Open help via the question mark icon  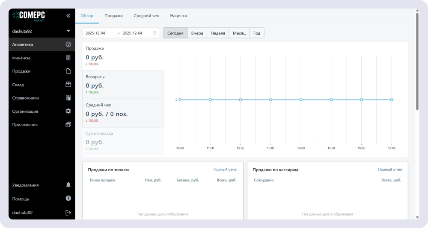tap(68, 199)
